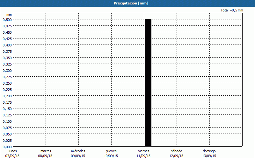This screenshot has height=159, width=255.
Task: Select the 'jueves' day label
Action: (x=111, y=151)
